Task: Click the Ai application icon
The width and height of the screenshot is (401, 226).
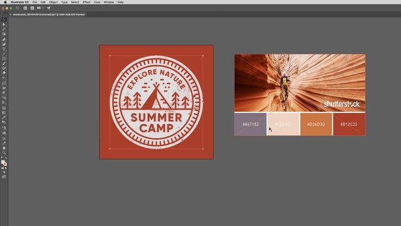Action: 18,8
